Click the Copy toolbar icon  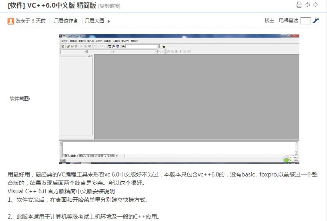[86, 46]
